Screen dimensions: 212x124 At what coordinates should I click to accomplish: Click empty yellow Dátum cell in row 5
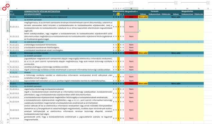[x=143, y=27]
